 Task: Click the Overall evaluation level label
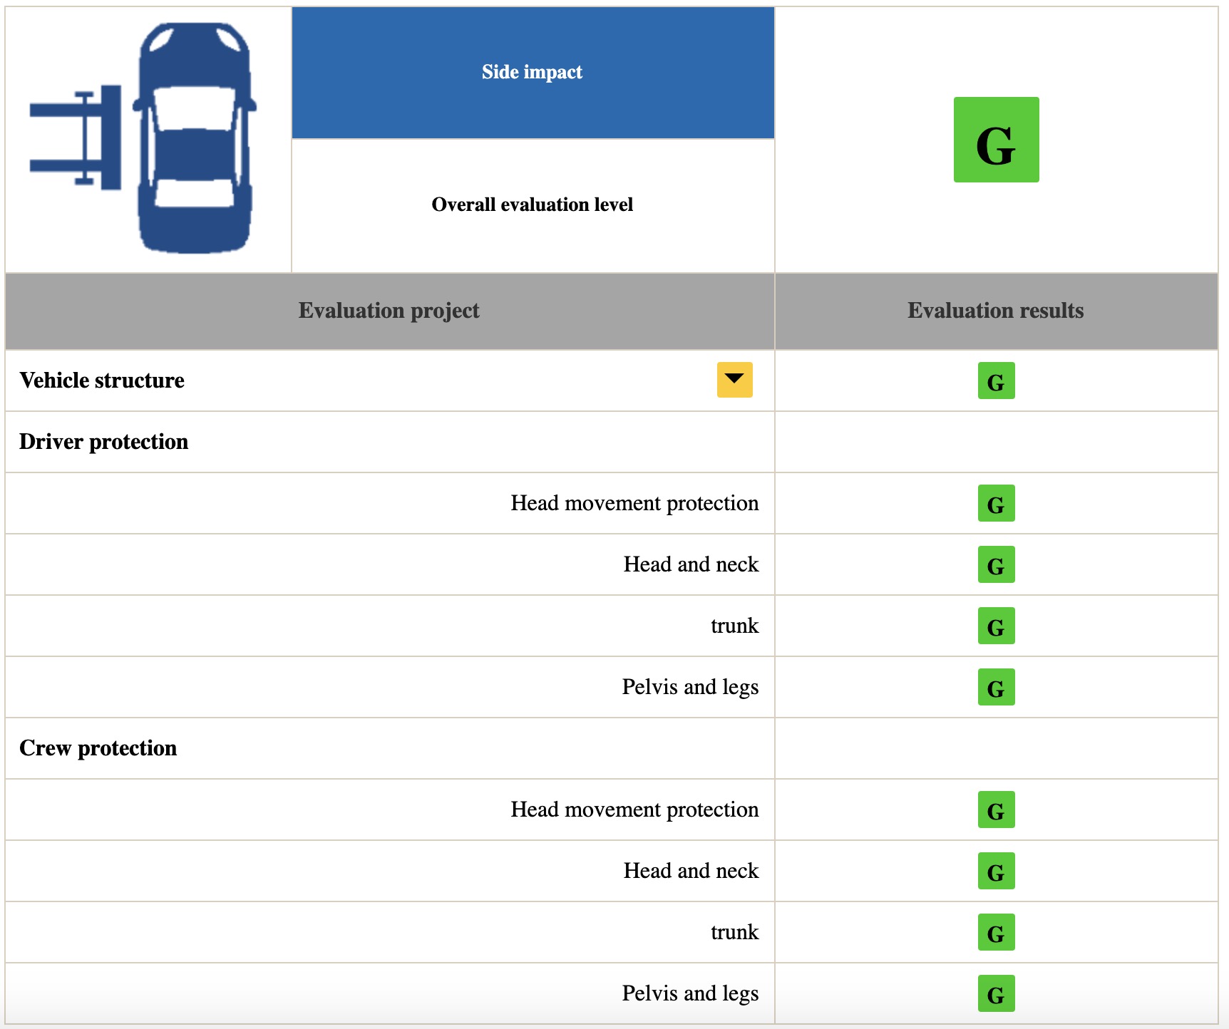(x=532, y=205)
